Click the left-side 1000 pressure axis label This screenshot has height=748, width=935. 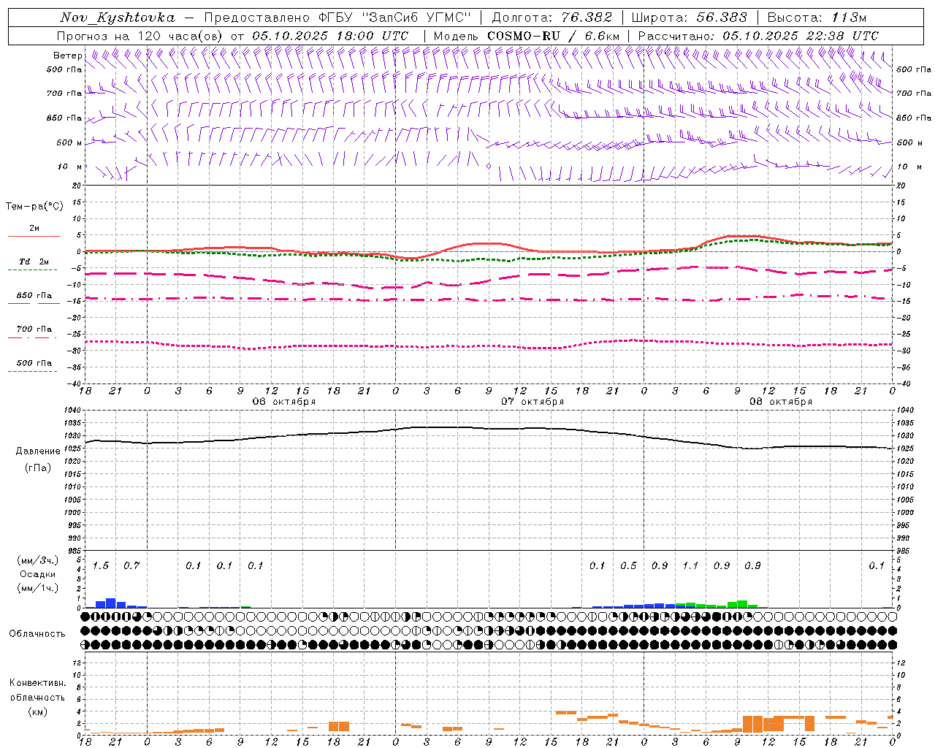pos(73,513)
